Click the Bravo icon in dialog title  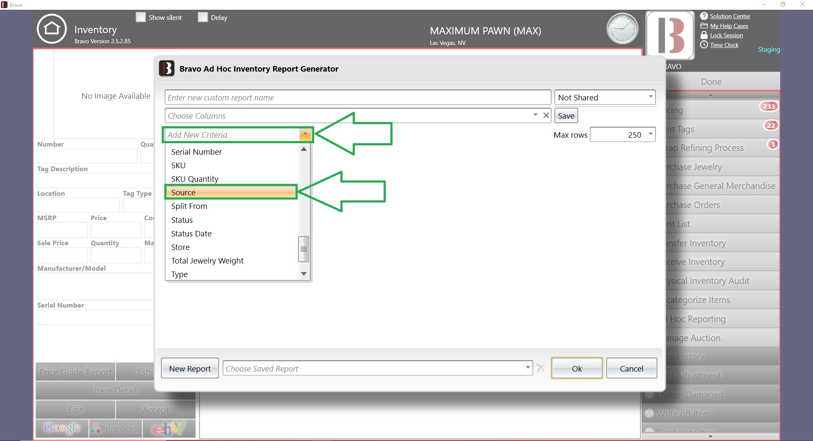tap(166, 68)
